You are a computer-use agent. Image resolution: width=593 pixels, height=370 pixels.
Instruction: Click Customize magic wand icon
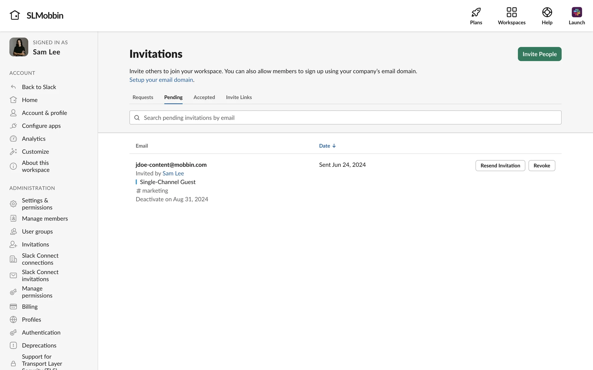click(13, 152)
